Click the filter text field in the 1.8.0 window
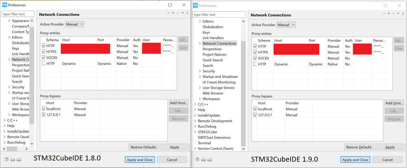 click(18, 14)
